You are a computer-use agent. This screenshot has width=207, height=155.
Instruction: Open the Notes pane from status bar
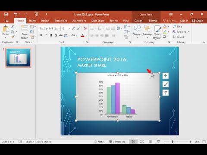pos(100,142)
